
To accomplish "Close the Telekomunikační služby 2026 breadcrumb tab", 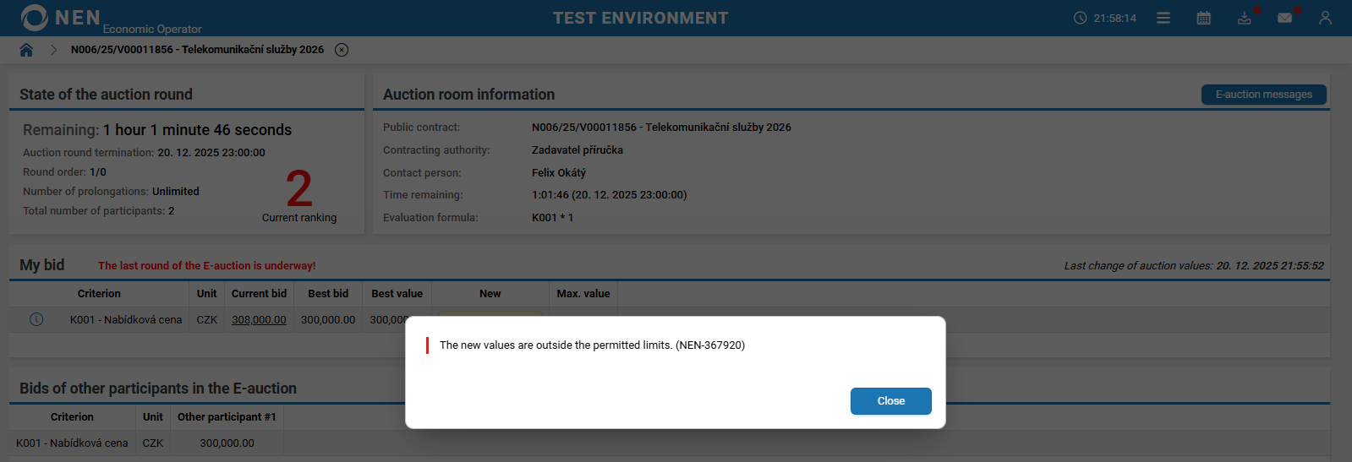I will click(342, 50).
